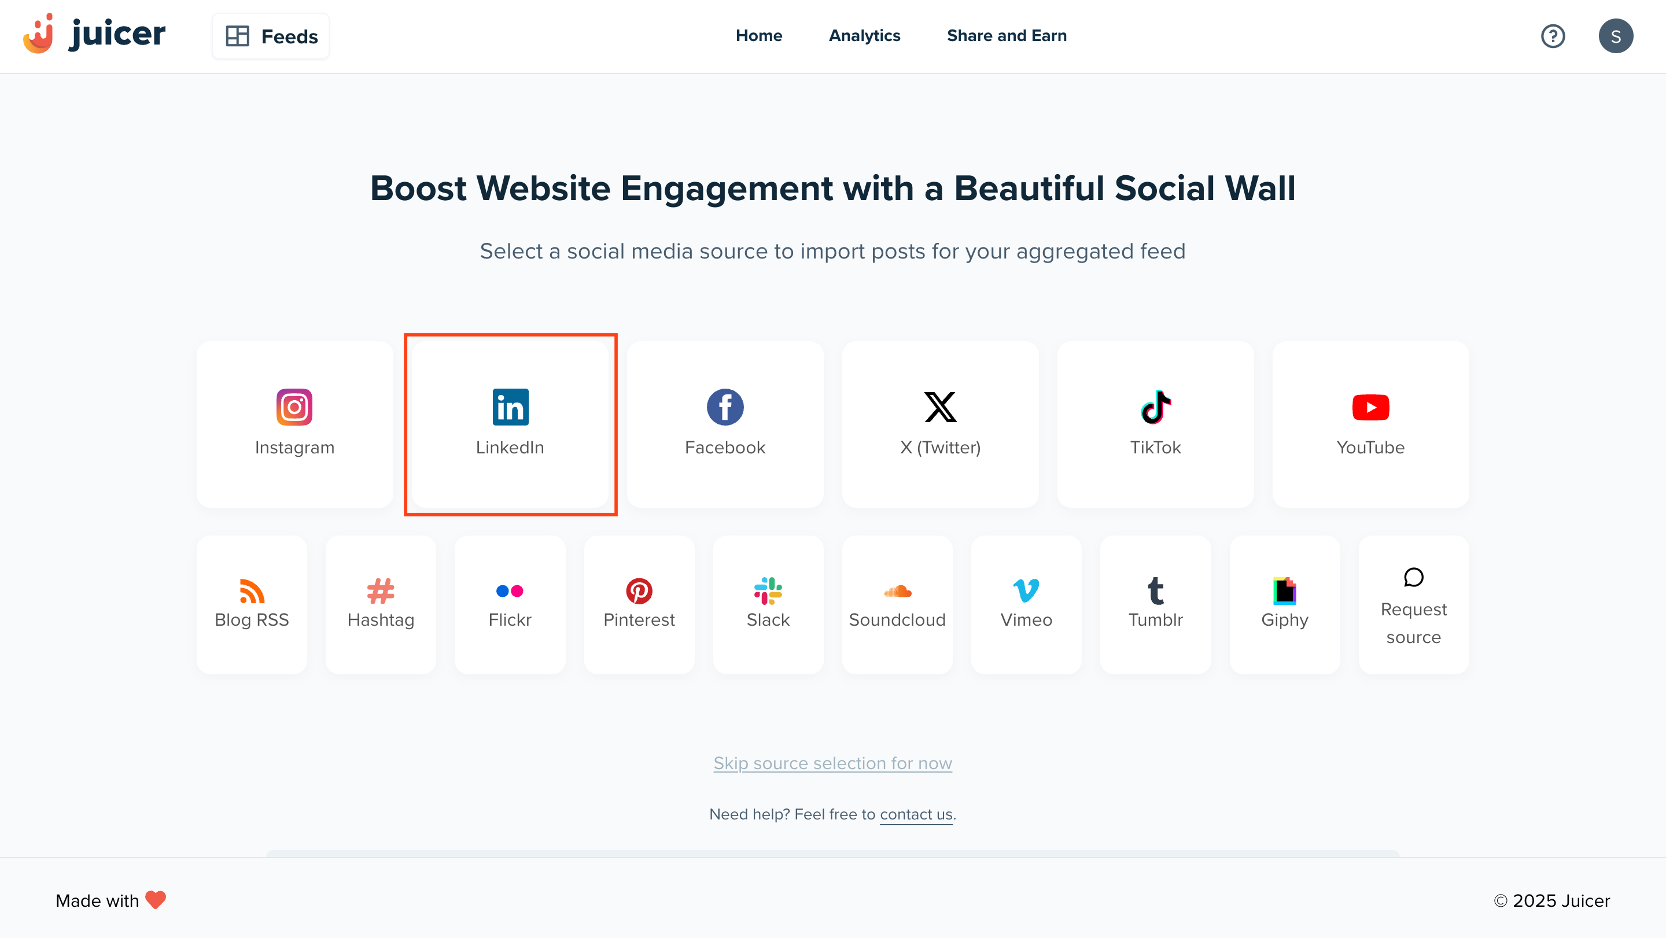This screenshot has width=1666, height=938.
Task: Choose the Blog RSS source
Action: 251,604
